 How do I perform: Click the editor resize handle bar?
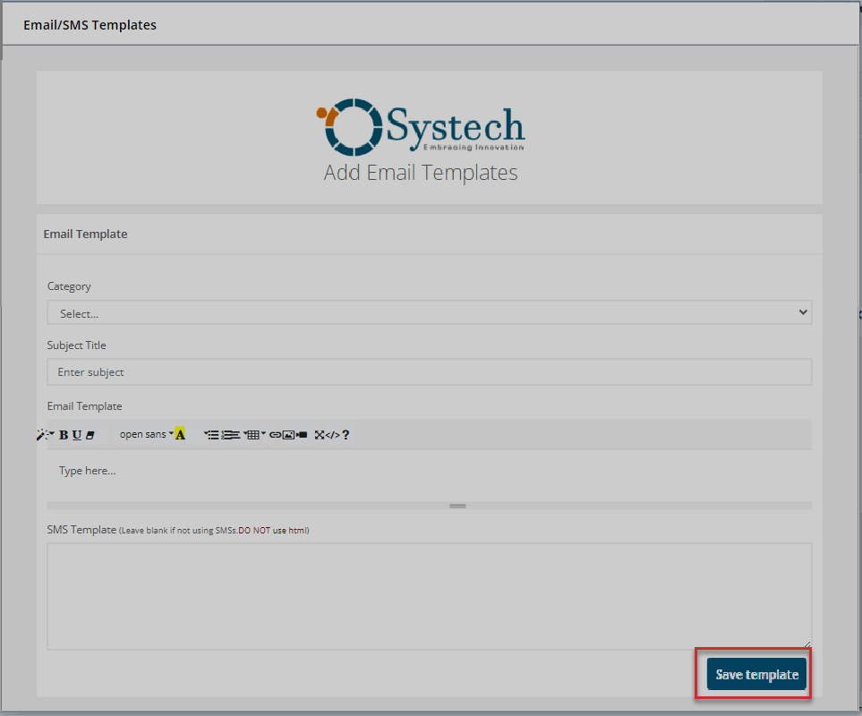[x=457, y=506]
